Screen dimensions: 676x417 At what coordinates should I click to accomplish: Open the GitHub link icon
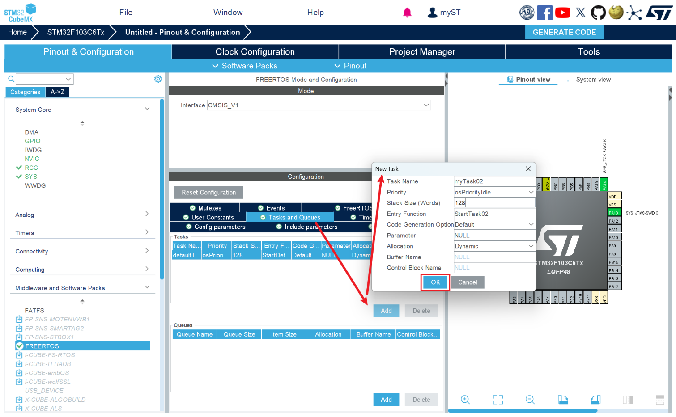pos(598,13)
